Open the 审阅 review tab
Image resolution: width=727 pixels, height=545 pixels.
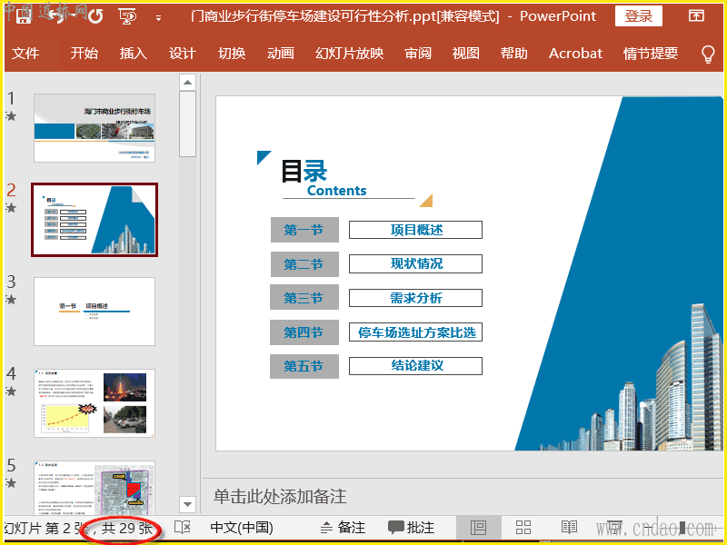[418, 54]
